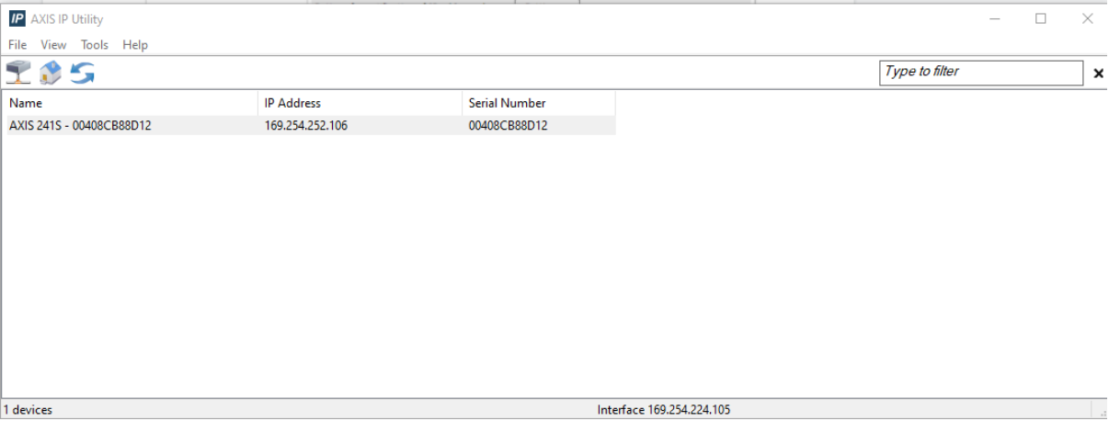
Task: Clear the filter with the X icon
Action: tap(1098, 74)
